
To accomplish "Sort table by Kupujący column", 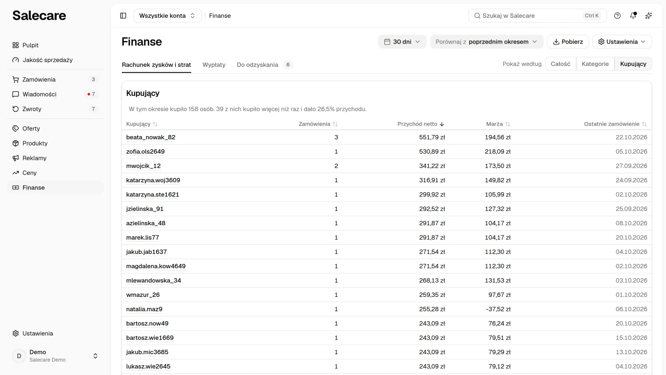I will [142, 124].
